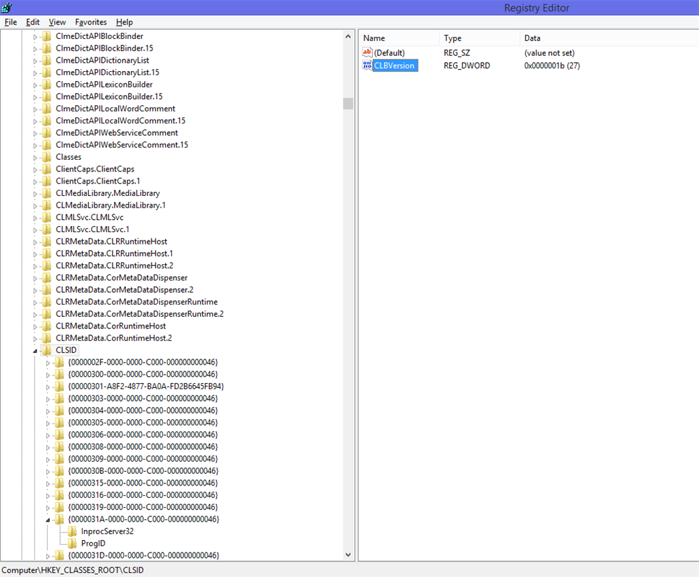Click the CLSID folder icon
Image resolution: width=699 pixels, height=577 pixels.
47,350
